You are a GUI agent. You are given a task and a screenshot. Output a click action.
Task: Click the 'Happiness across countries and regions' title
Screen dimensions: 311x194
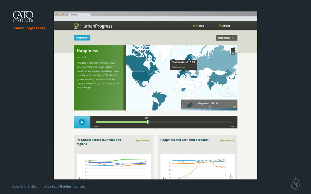pos(99,142)
